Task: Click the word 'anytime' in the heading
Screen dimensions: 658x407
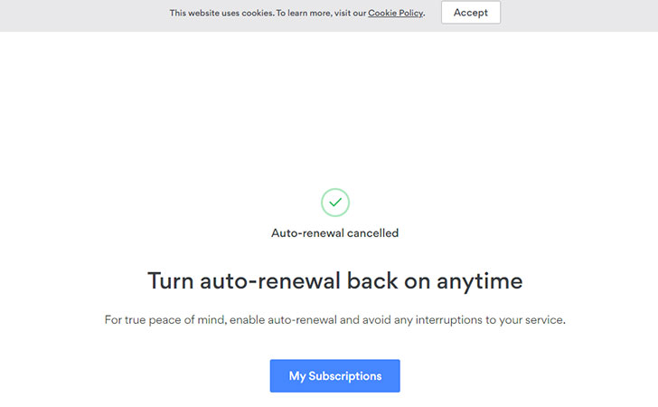Action: pyautogui.click(x=479, y=280)
